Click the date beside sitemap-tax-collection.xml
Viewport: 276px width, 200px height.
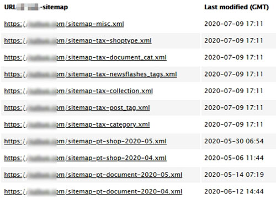click(233, 91)
